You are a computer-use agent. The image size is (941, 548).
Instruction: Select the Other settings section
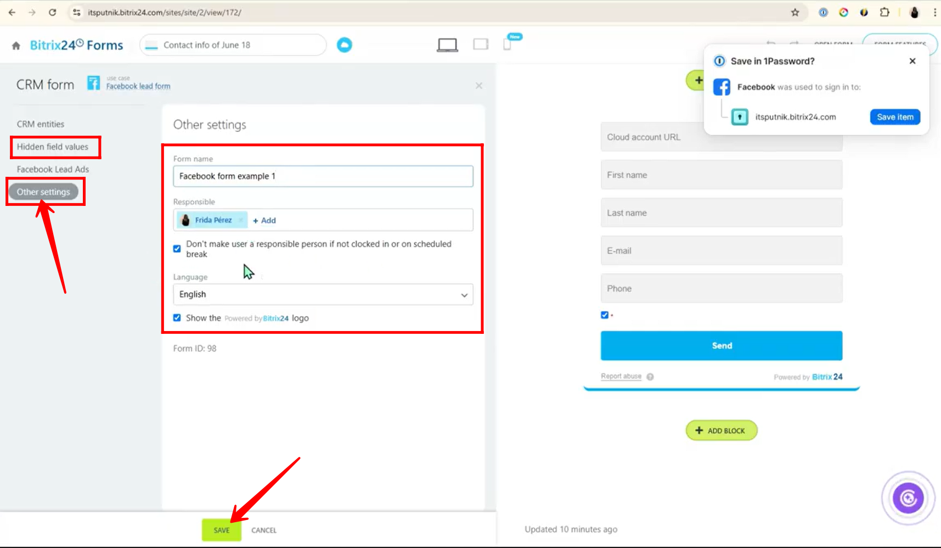point(43,192)
